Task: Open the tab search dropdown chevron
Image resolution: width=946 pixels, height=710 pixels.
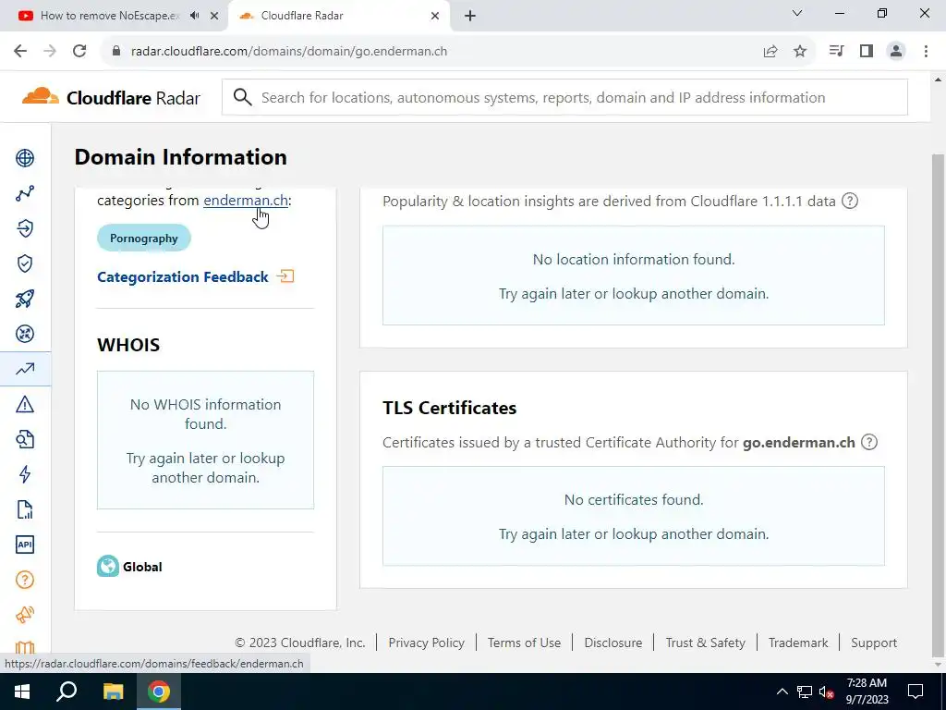Action: (x=797, y=13)
